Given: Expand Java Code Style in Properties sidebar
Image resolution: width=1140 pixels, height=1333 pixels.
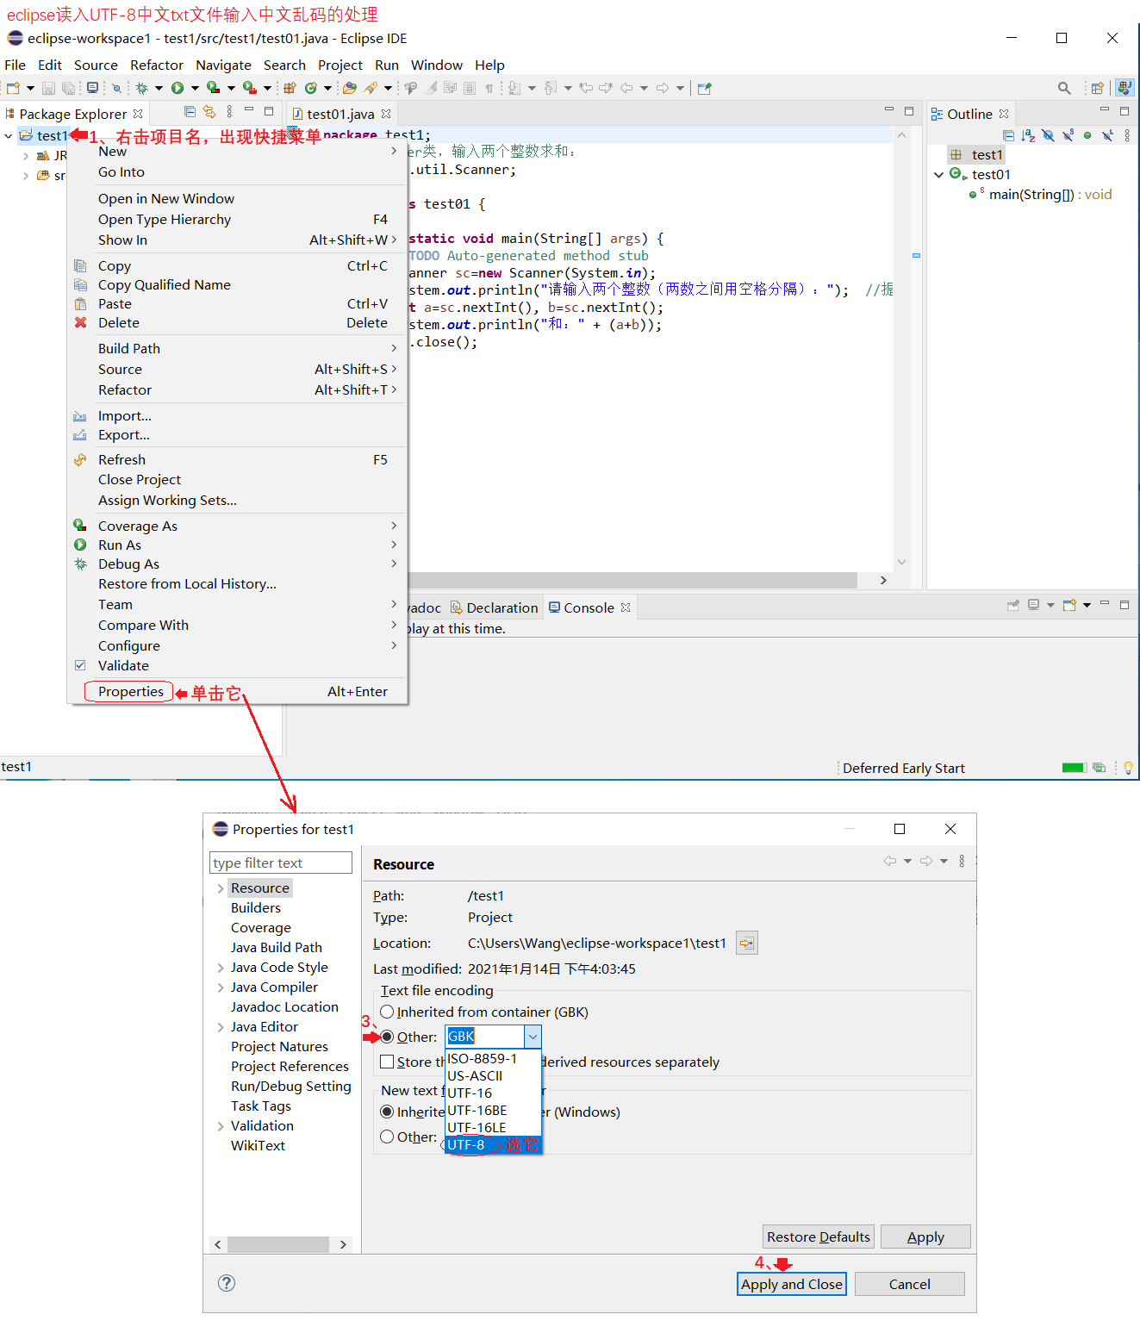Looking at the screenshot, I should [221, 967].
